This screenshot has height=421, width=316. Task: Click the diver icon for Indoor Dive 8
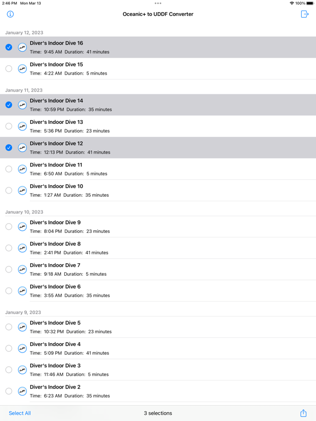22,248
